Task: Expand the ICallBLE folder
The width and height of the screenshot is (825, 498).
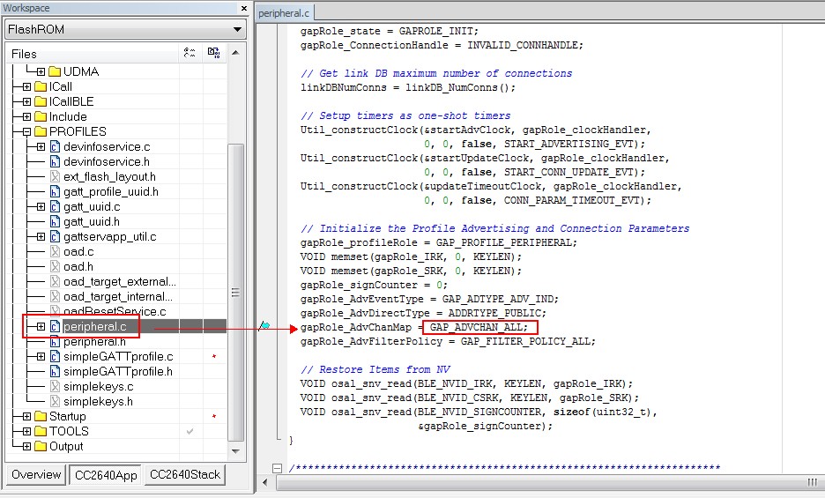Action: click(x=26, y=101)
